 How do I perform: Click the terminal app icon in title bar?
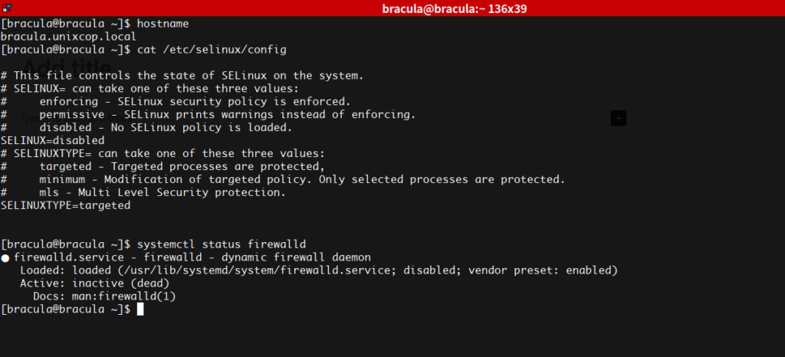7,8
